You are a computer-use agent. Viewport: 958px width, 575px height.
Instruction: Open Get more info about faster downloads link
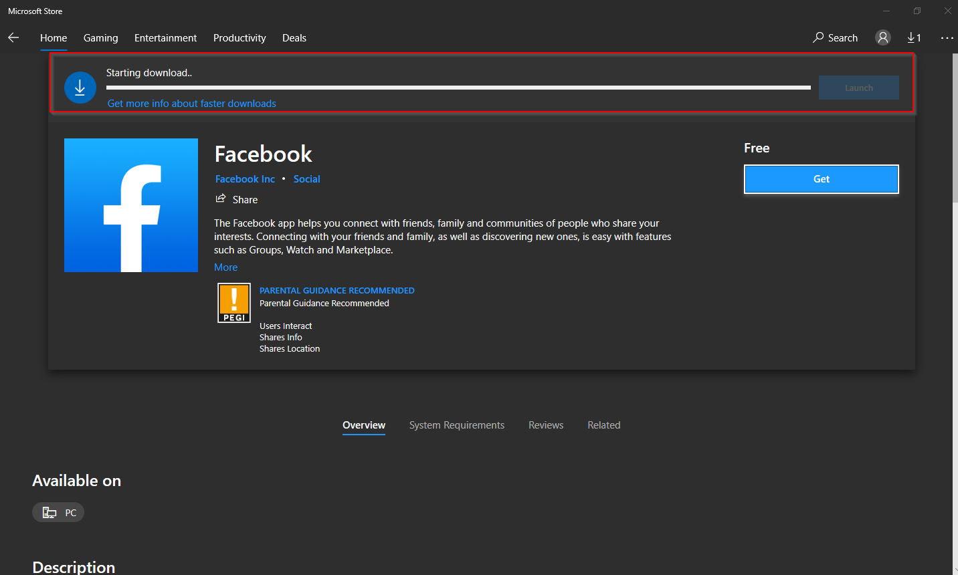click(x=192, y=104)
